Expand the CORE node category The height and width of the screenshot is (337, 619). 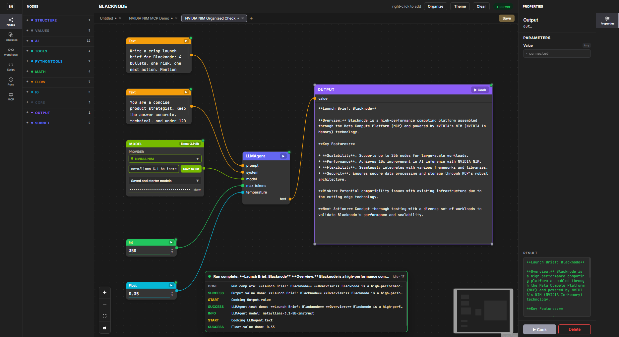pos(58,102)
